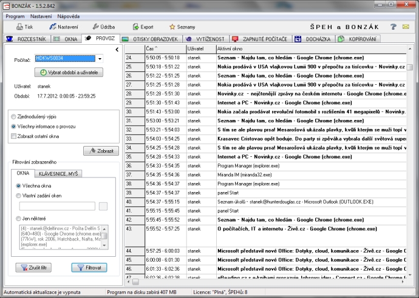419x298 pixels.
Task: Click the Vytíženost tab icon
Action: [x=188, y=39]
